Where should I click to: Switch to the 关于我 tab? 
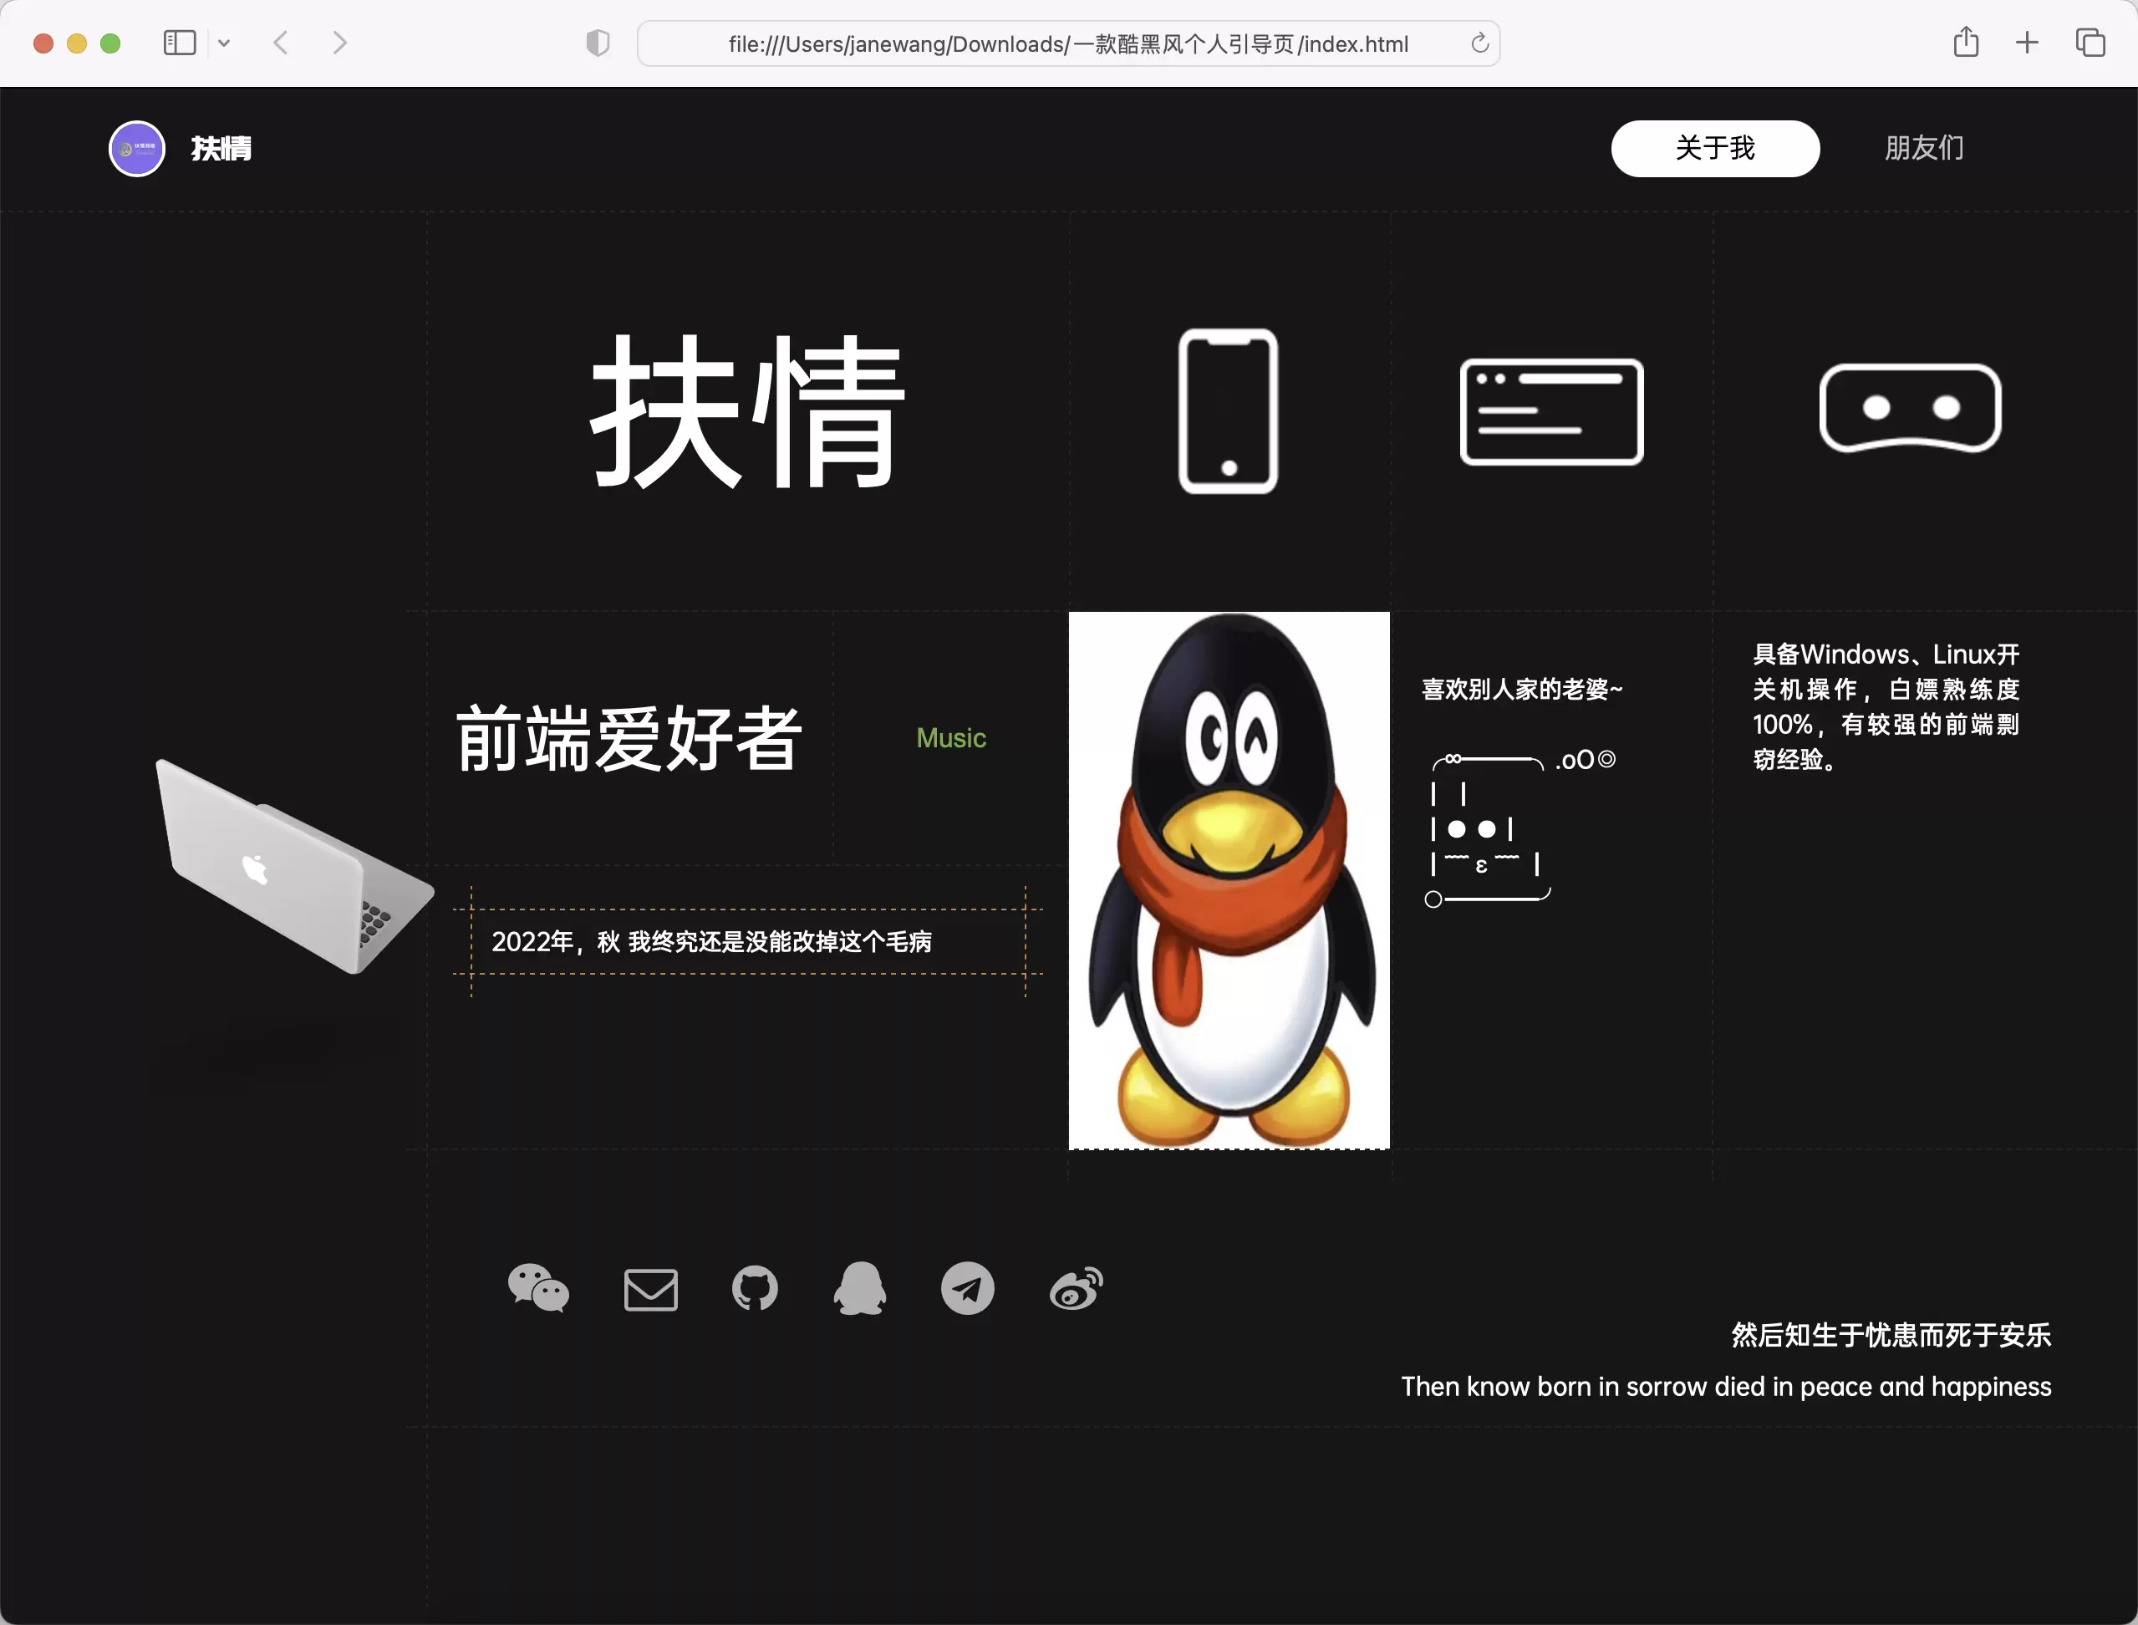coord(1715,148)
